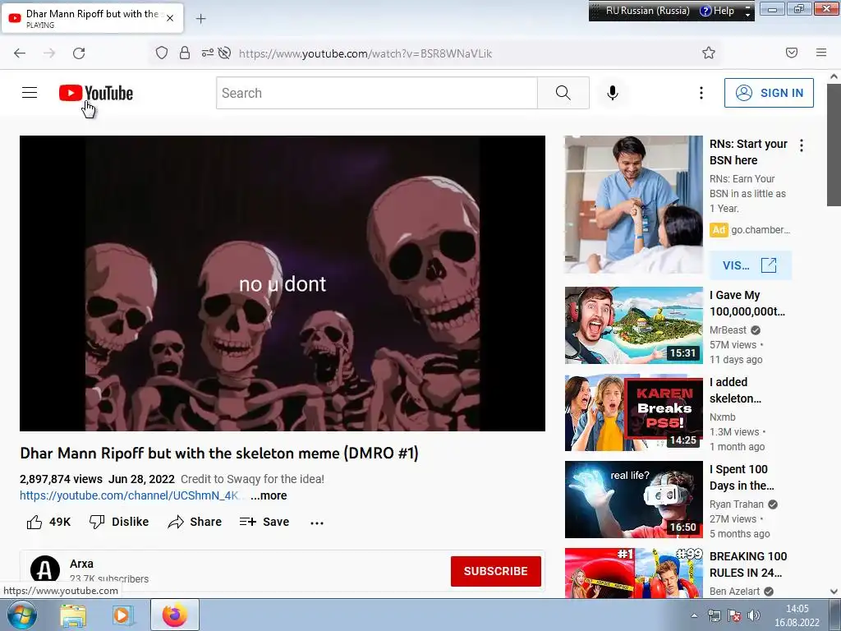Open the Karen Breaks PS5 thumbnail
841x631 pixels.
(x=633, y=412)
